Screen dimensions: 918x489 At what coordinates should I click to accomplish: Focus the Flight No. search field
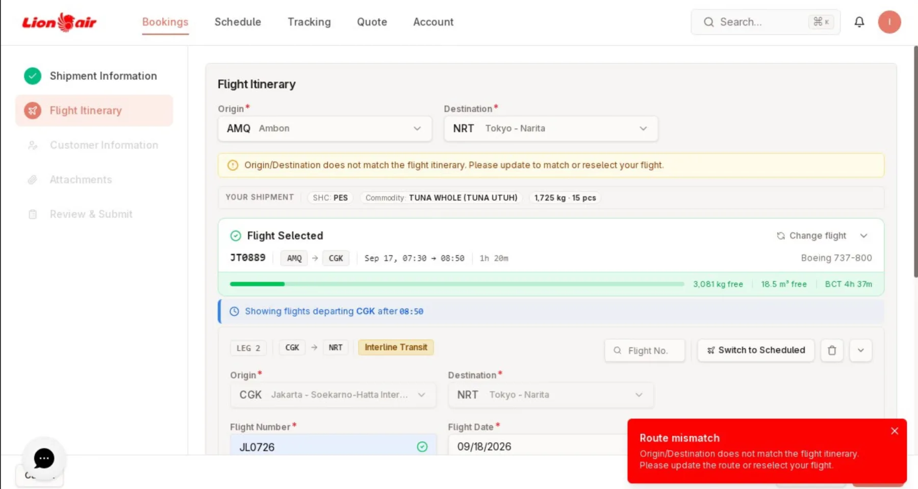pos(645,350)
